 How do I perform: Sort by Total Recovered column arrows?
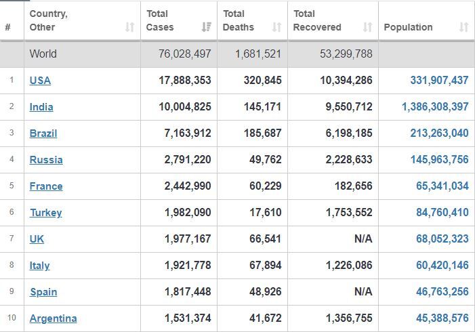(367, 27)
